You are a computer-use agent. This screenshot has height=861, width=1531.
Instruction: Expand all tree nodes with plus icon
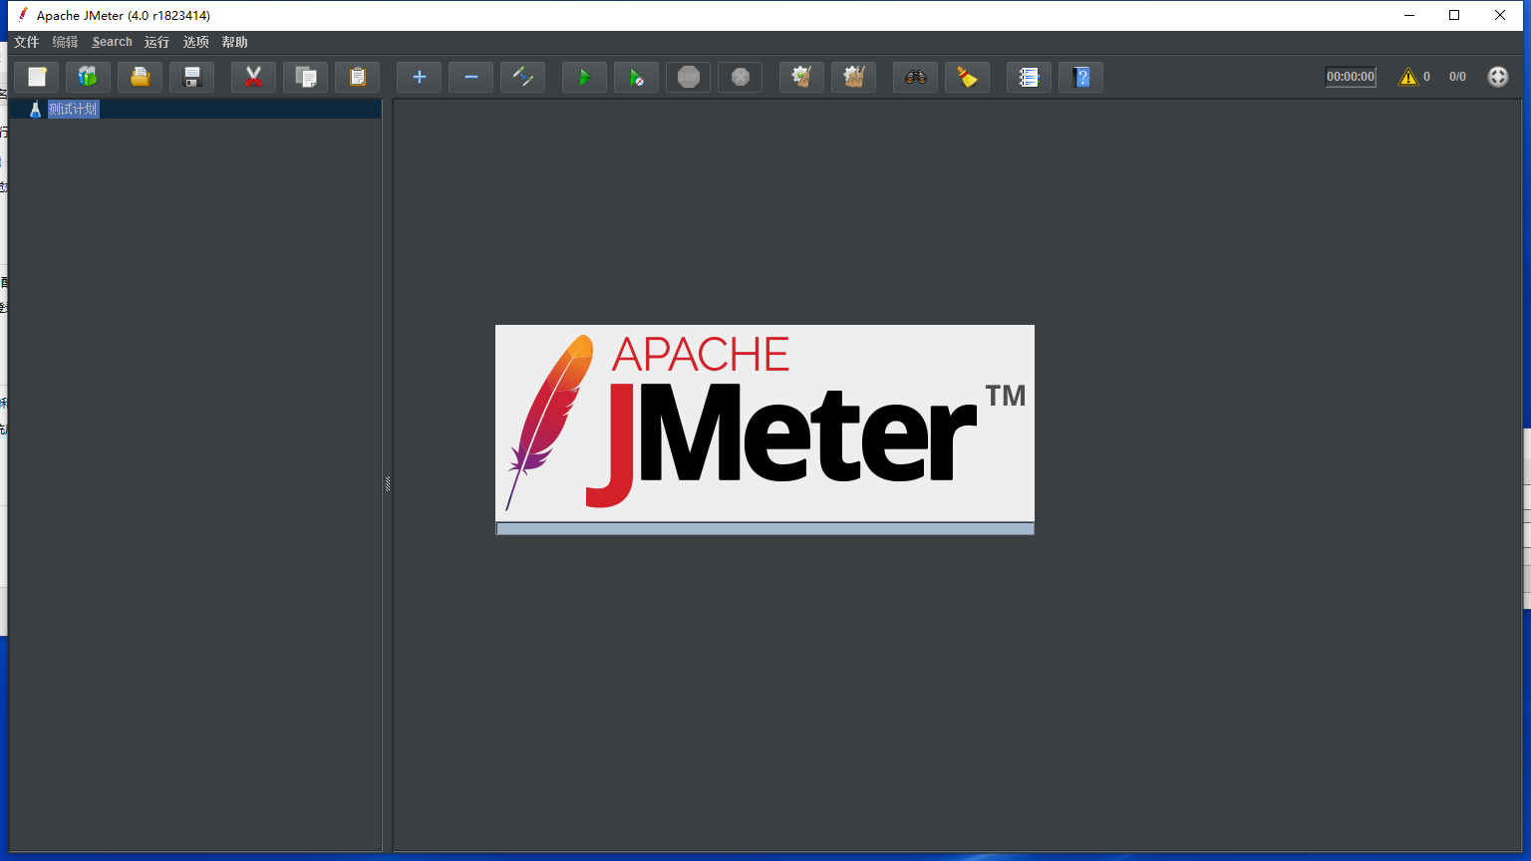(420, 77)
